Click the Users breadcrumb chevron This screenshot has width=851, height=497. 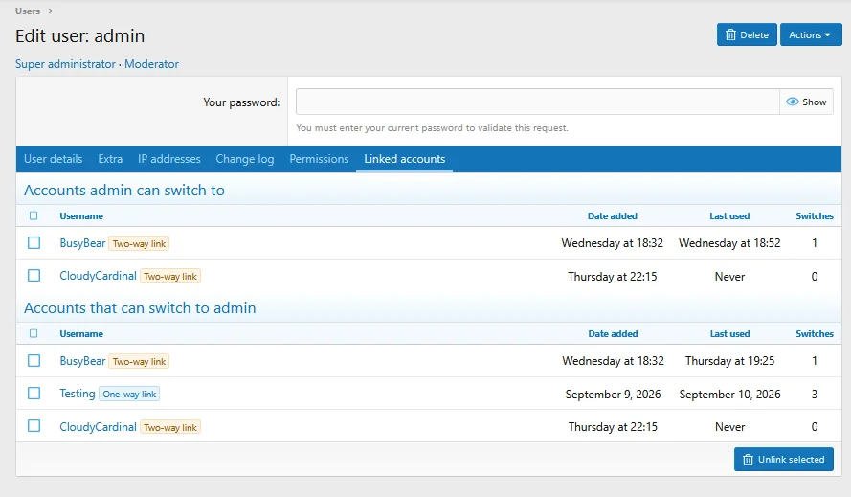(x=51, y=11)
